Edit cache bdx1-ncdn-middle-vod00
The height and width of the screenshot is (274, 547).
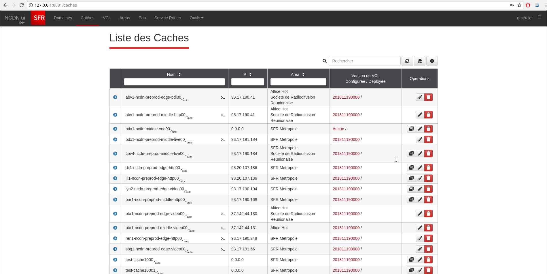pos(420,129)
